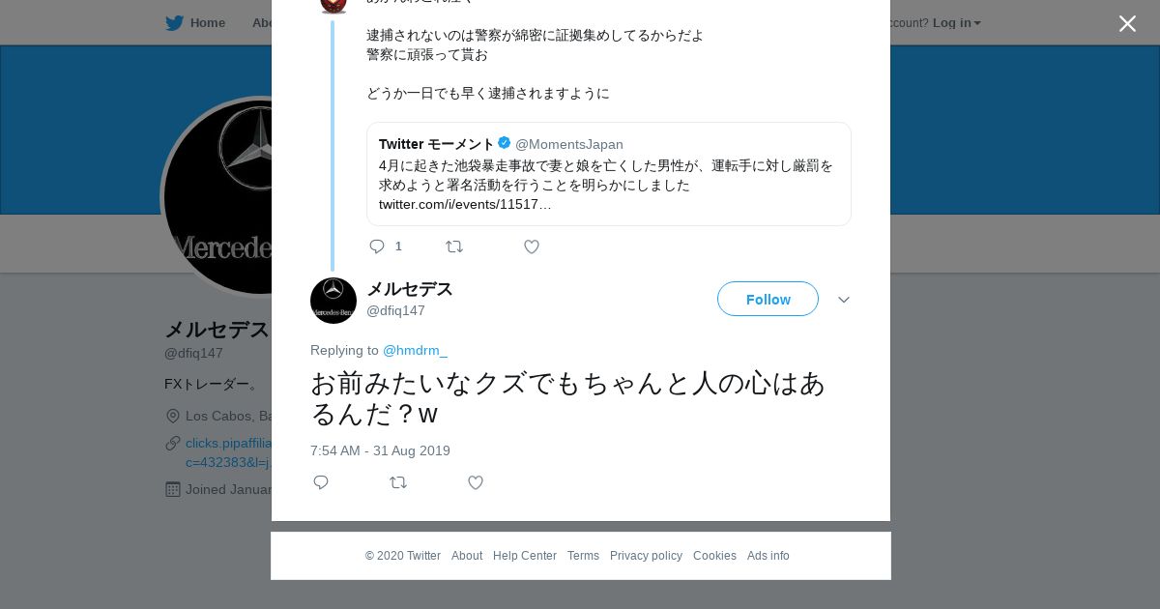The image size is (1160, 609).
Task: Open the Ads info footer link
Action: pyautogui.click(x=768, y=556)
